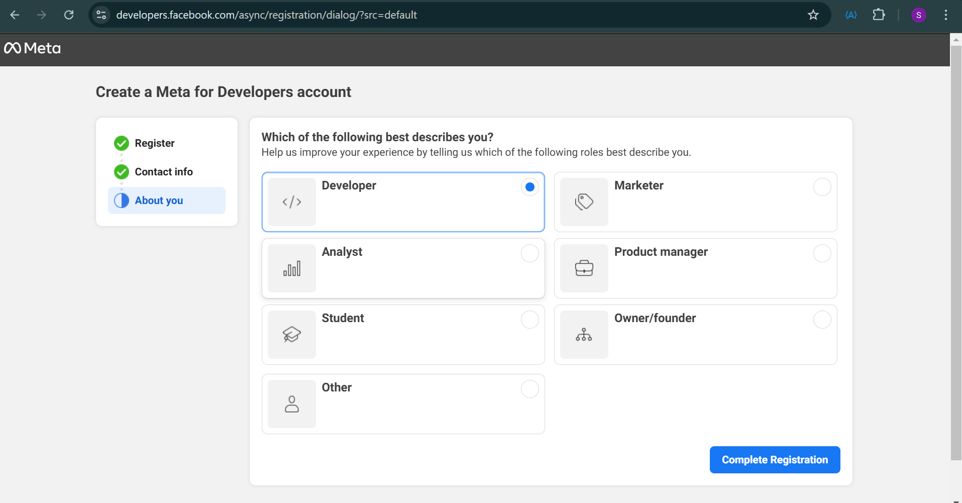Click the Marketer tag icon
This screenshot has width=962, height=503.
coord(584,202)
